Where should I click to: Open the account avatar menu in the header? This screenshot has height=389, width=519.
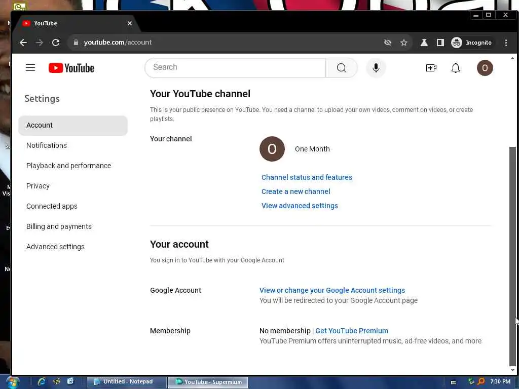click(485, 68)
